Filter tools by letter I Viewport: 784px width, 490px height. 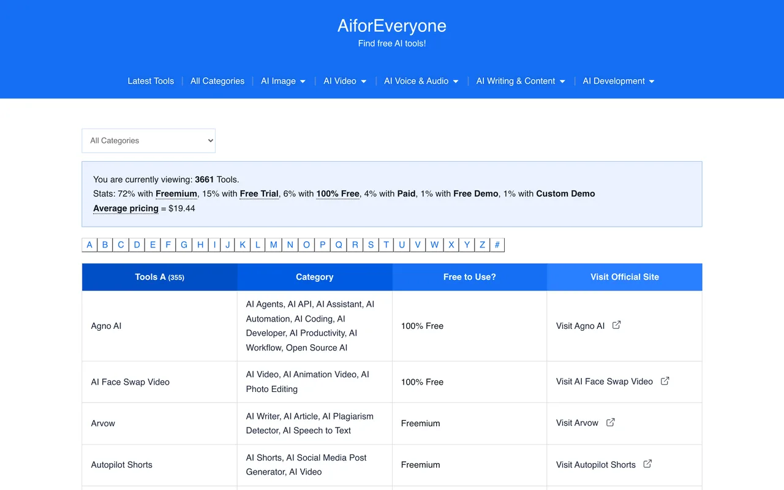(x=214, y=245)
